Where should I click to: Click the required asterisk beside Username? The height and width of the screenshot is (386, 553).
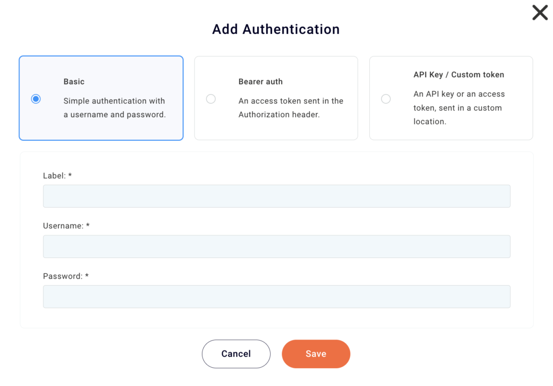pos(87,226)
